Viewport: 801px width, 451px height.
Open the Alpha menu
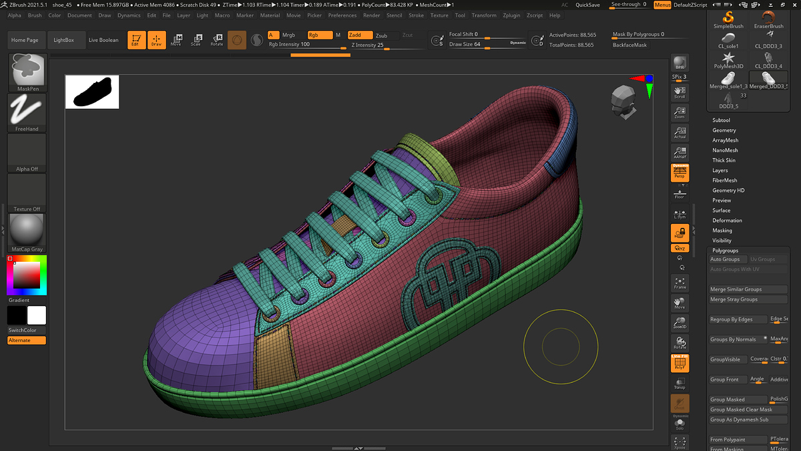point(14,15)
